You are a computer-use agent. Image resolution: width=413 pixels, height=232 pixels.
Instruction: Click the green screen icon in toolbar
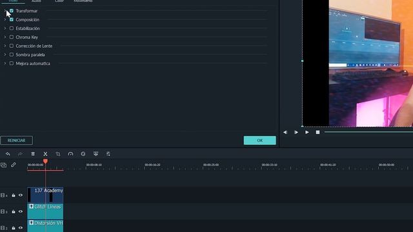pos(96,154)
